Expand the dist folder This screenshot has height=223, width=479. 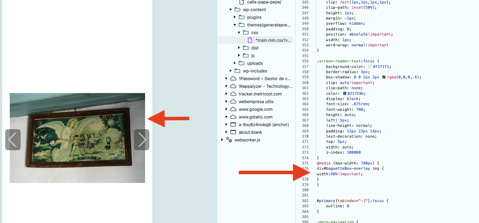(239, 48)
